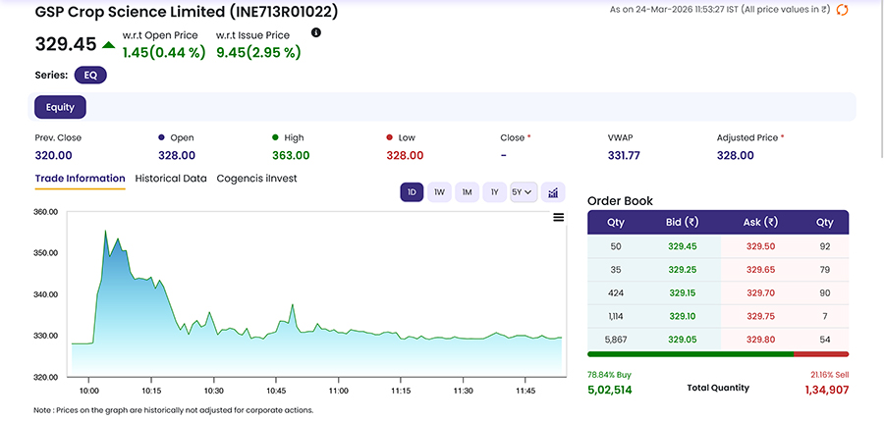Select the EQ series pill

click(89, 75)
